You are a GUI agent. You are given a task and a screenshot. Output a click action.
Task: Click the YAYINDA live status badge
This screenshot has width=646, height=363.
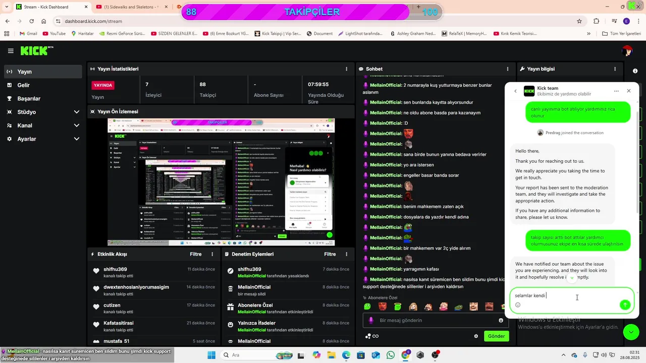(103, 85)
